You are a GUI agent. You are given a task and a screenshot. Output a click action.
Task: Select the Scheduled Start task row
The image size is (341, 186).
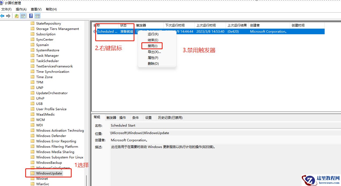tap(107, 31)
